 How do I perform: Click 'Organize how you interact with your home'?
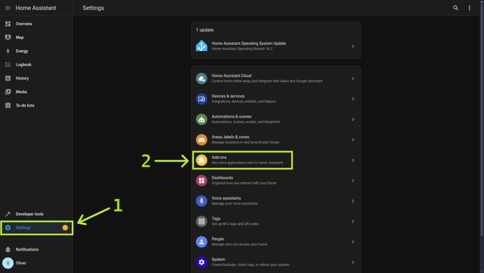pos(244,183)
